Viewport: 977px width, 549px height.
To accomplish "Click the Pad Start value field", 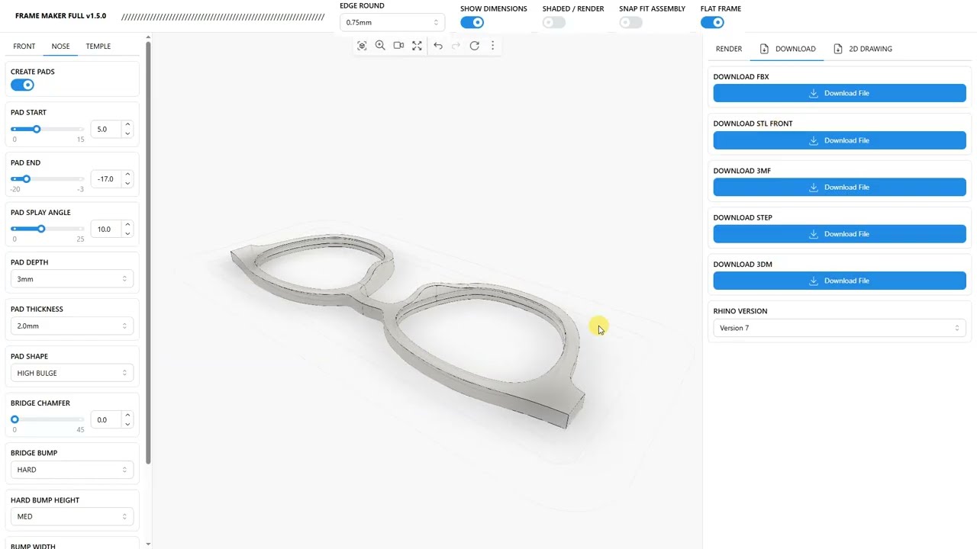I will tap(105, 130).
